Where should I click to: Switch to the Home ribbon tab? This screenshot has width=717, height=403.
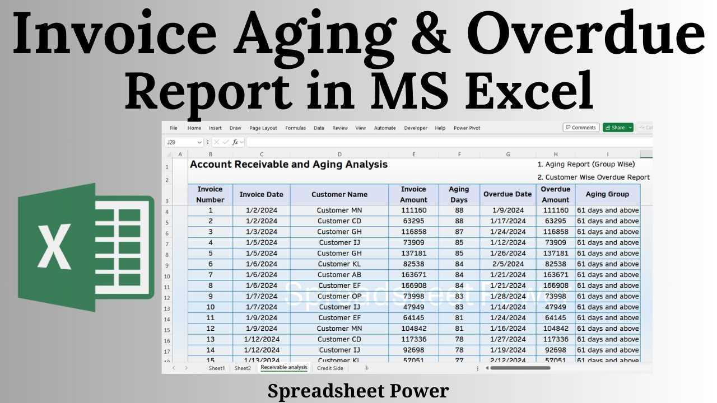point(194,128)
